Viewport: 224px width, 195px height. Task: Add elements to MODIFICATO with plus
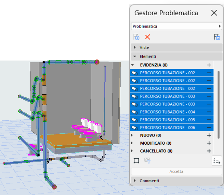tap(209, 143)
